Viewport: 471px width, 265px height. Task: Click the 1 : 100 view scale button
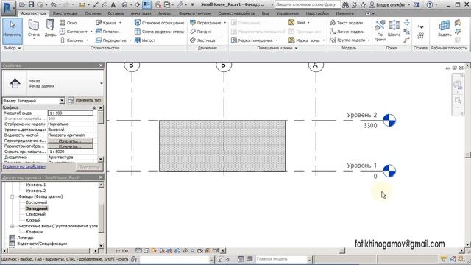click(x=121, y=251)
